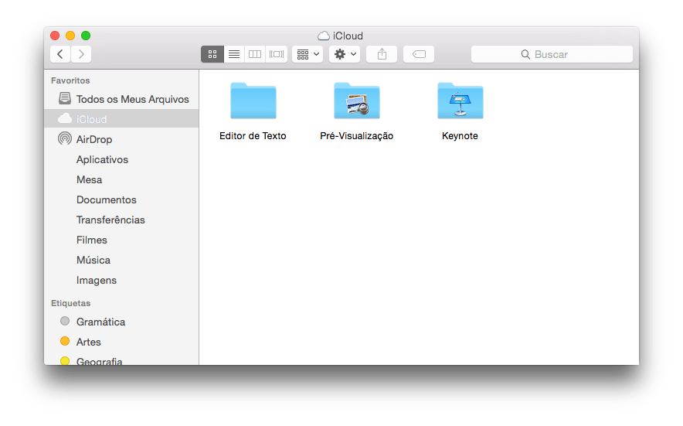
Task: Open the item arrangement dropdown
Action: point(308,54)
